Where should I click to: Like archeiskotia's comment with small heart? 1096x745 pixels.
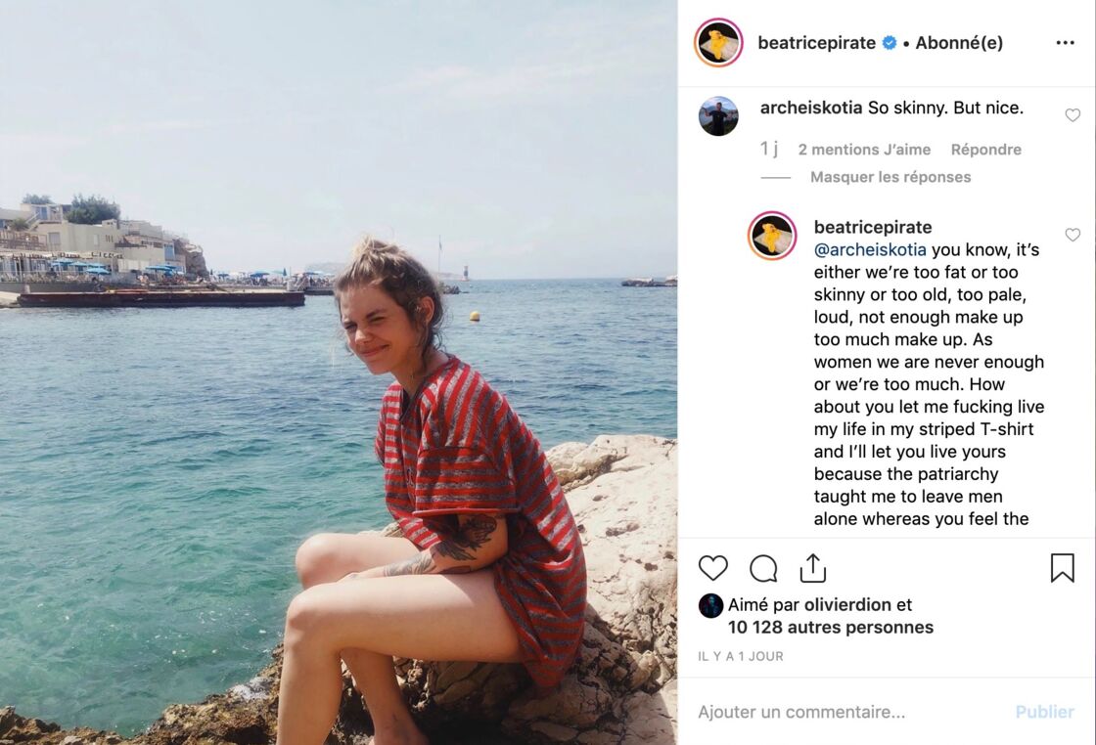pyautogui.click(x=1073, y=115)
